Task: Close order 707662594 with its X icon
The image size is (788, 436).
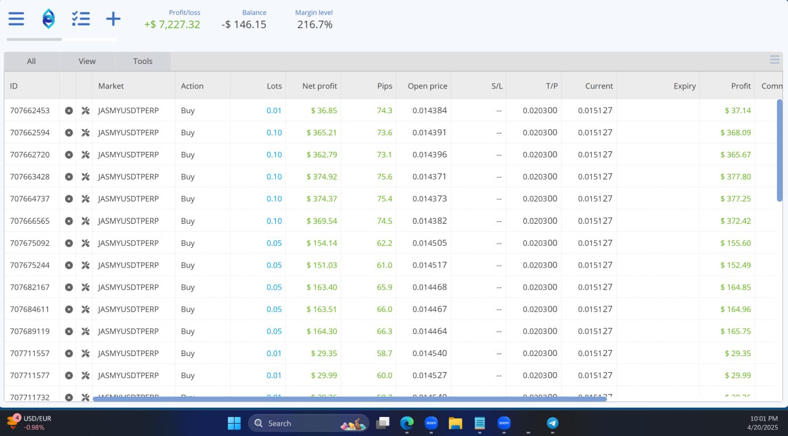Action: pos(69,133)
